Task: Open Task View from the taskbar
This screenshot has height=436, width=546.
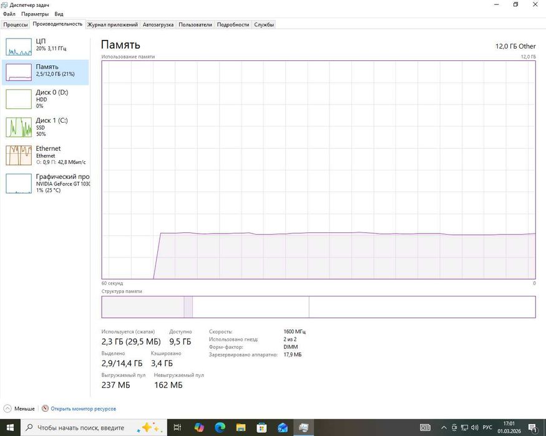Action: pos(177,428)
